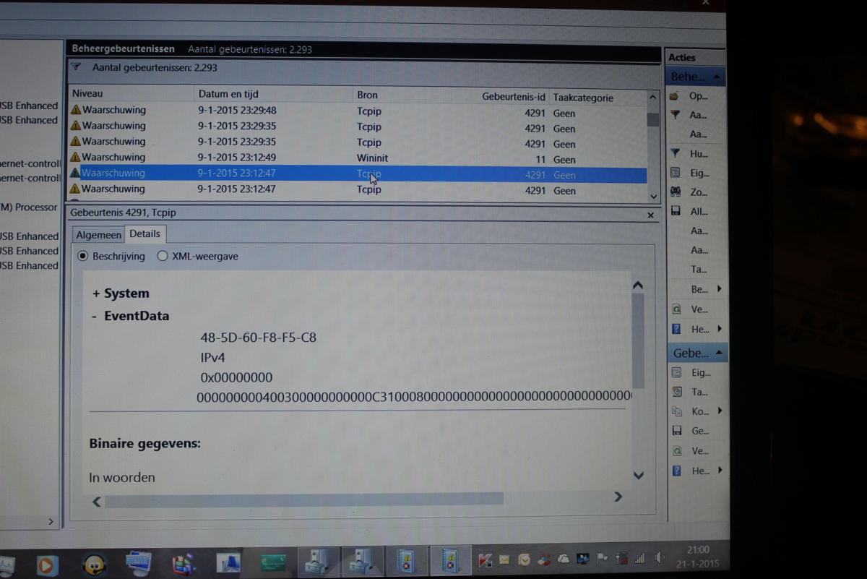Open the Ko... submenu arrow
Viewport: 867px width, 579px height.
point(720,411)
